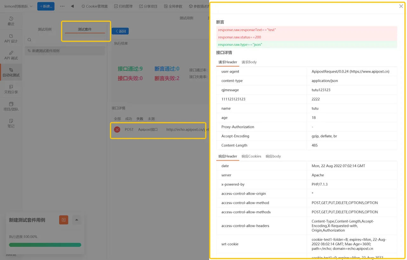Click the three-dots more options in the top bar

click(62, 6)
